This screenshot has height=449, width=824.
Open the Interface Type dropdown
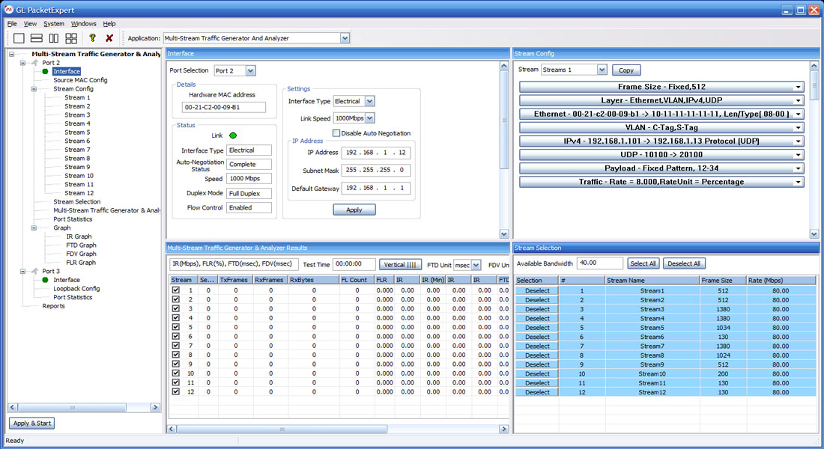click(370, 101)
